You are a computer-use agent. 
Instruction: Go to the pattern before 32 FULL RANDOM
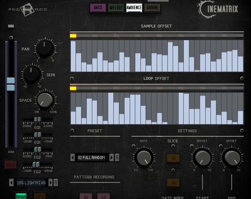[72, 158]
